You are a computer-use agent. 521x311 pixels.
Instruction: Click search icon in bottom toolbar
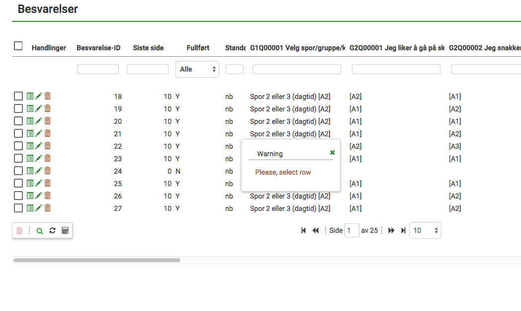click(40, 231)
